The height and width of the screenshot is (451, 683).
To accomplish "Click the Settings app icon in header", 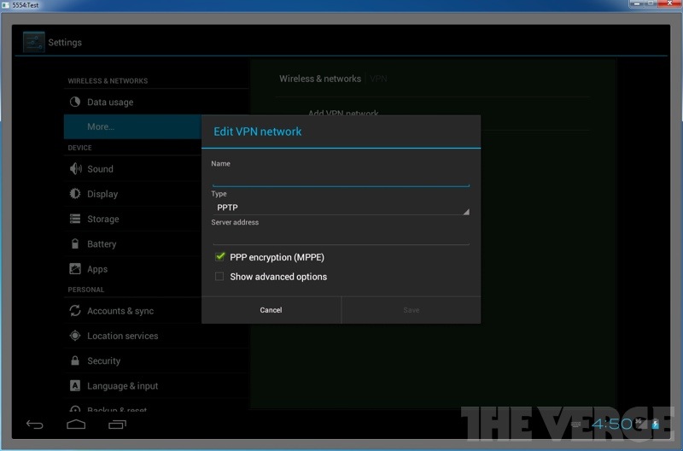I will pyautogui.click(x=33, y=42).
